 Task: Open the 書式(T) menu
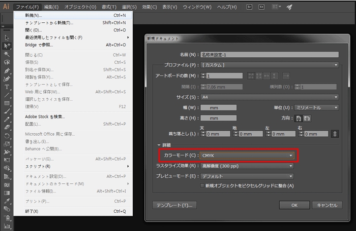(x=109, y=7)
